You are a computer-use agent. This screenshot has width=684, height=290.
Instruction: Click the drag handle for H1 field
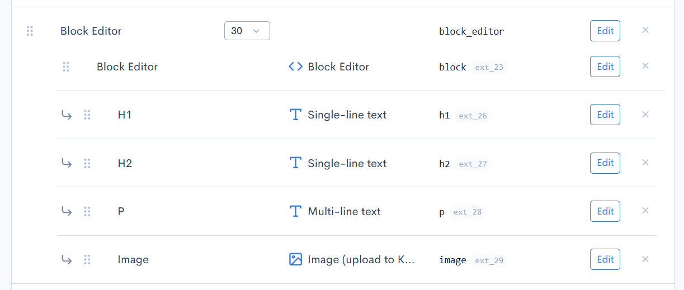(x=87, y=115)
